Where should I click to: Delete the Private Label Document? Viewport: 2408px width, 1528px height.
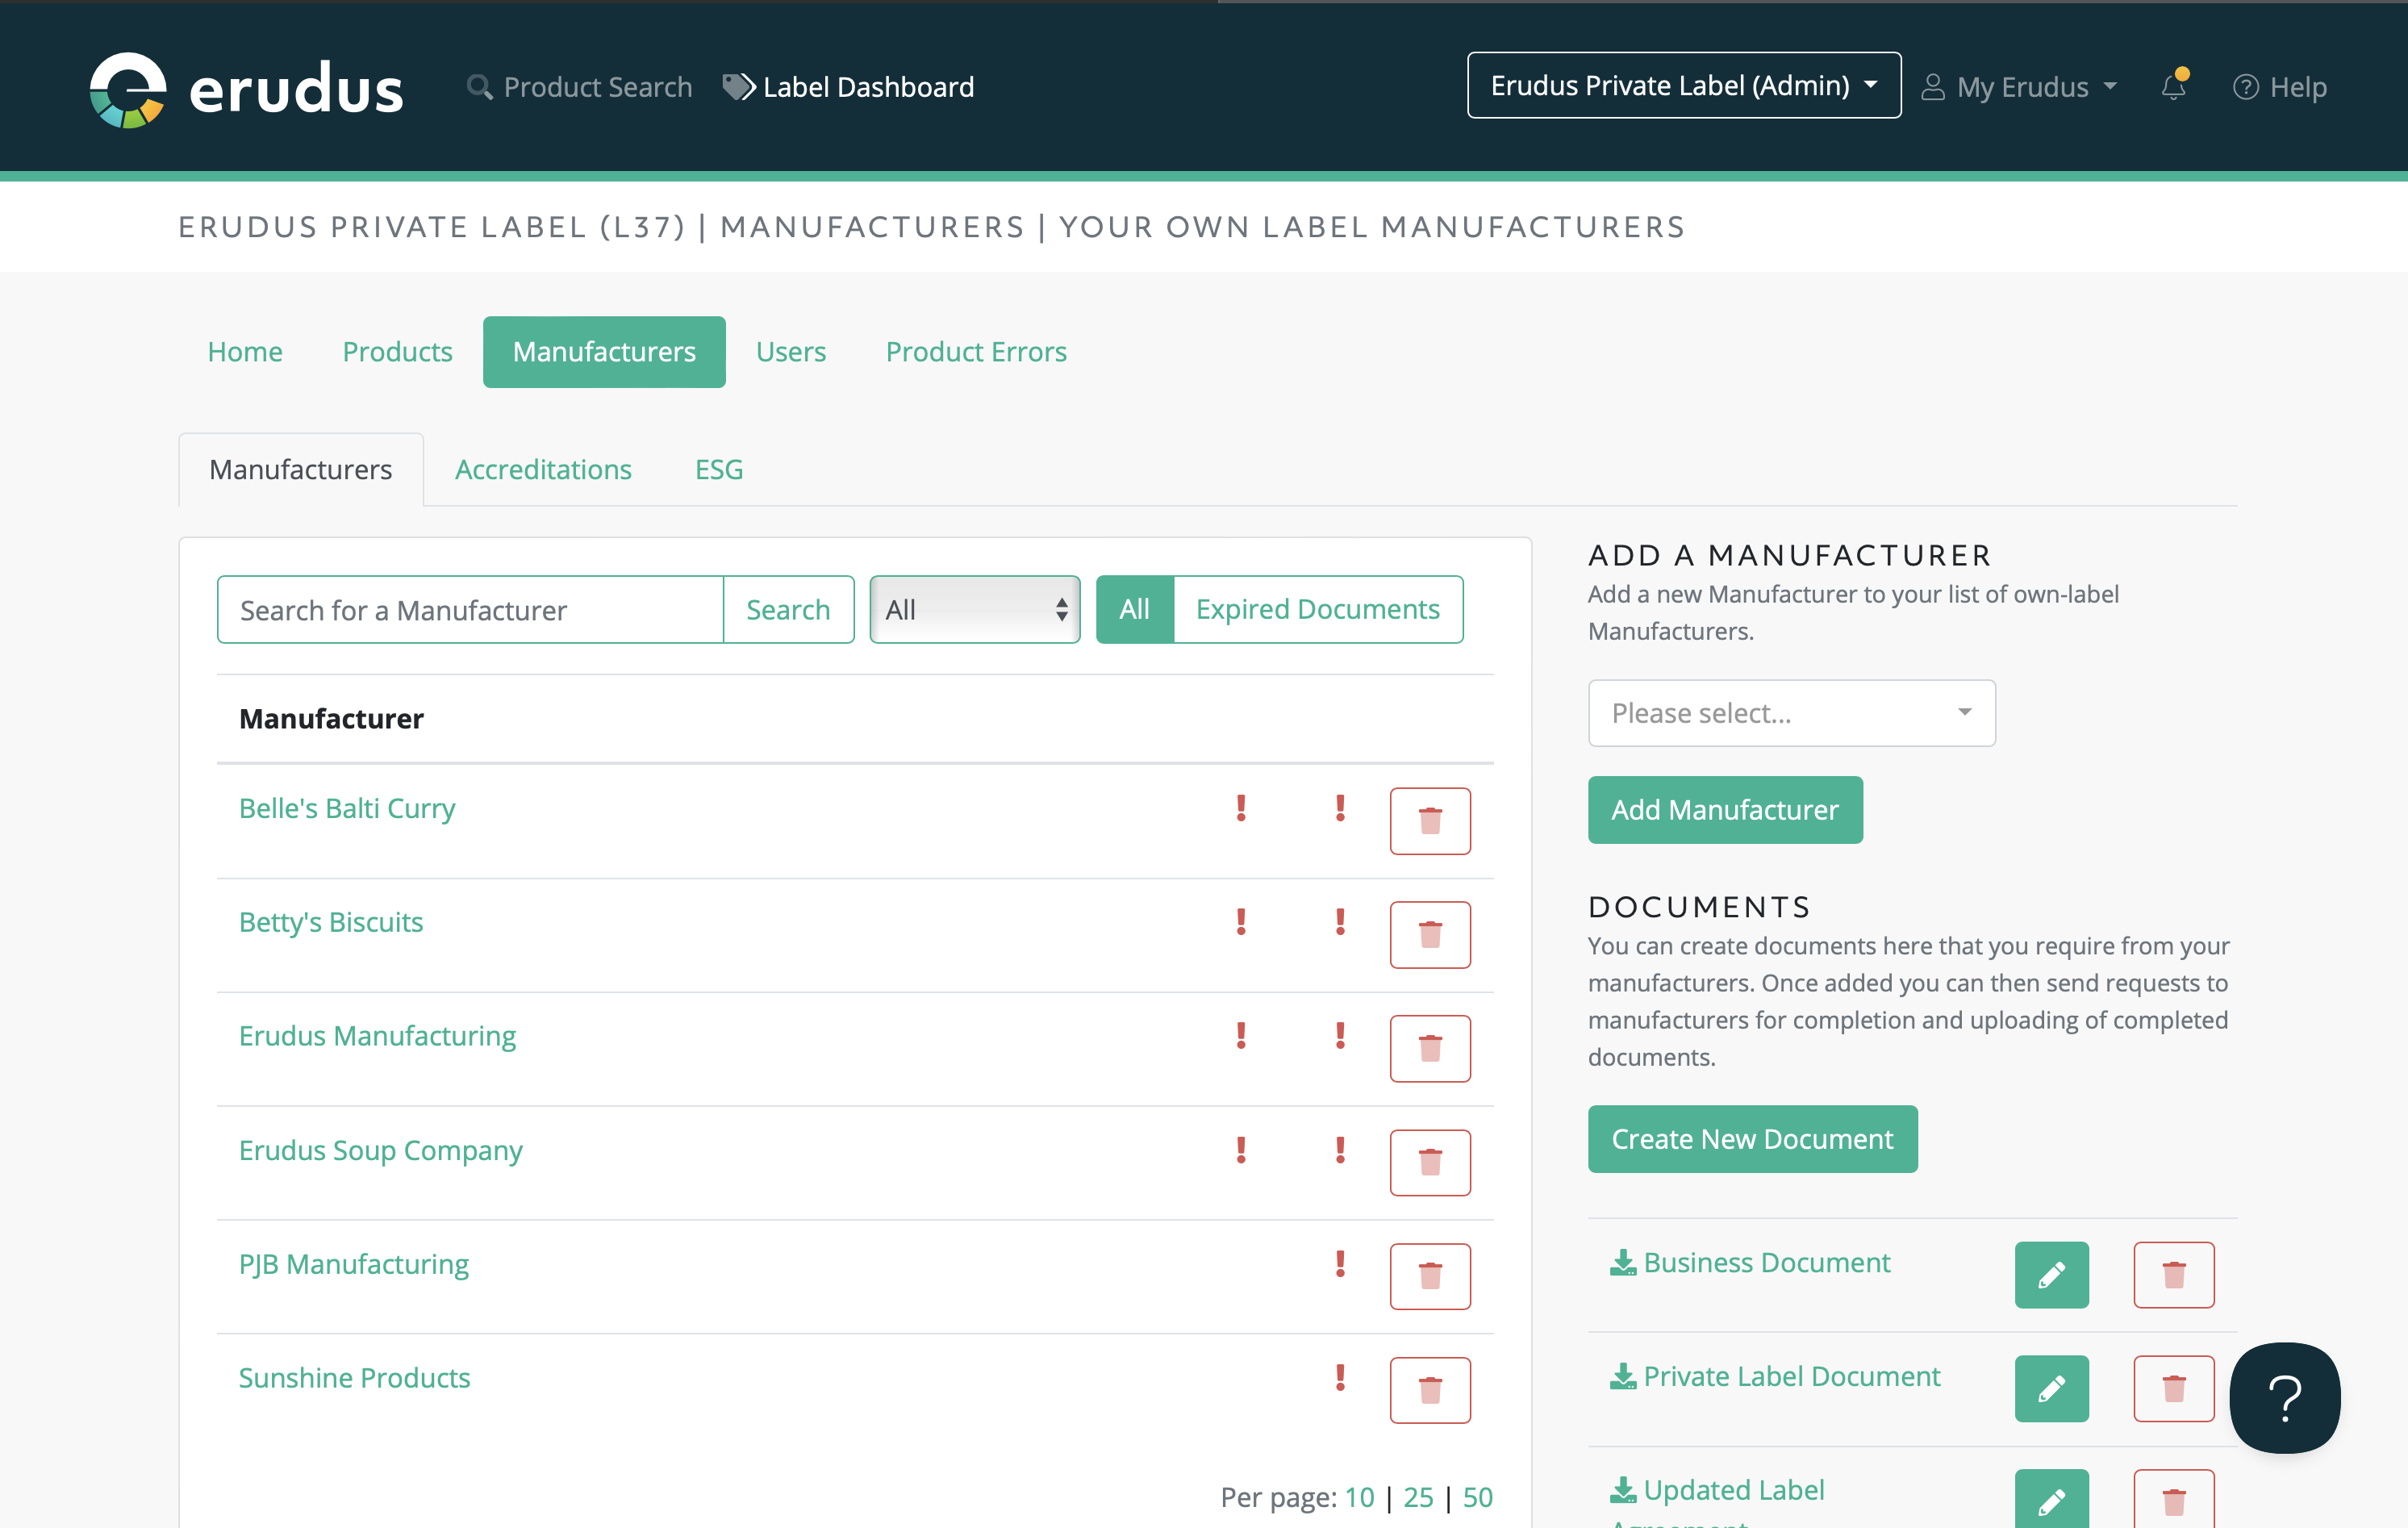click(x=2173, y=1389)
